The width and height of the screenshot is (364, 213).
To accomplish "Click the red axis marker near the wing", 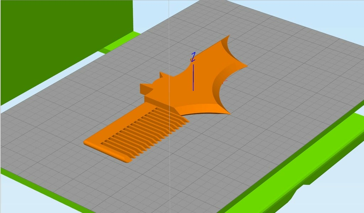I will click(x=225, y=81).
